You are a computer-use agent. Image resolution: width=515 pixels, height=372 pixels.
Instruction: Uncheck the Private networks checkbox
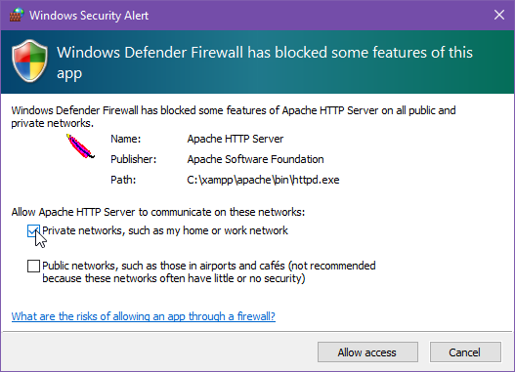(34, 231)
